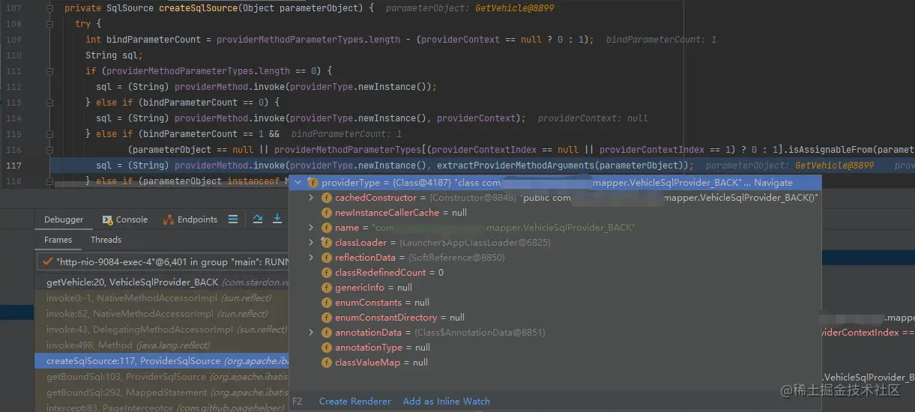Fold the try block at line 108
This screenshot has width=915, height=412.
(x=49, y=24)
